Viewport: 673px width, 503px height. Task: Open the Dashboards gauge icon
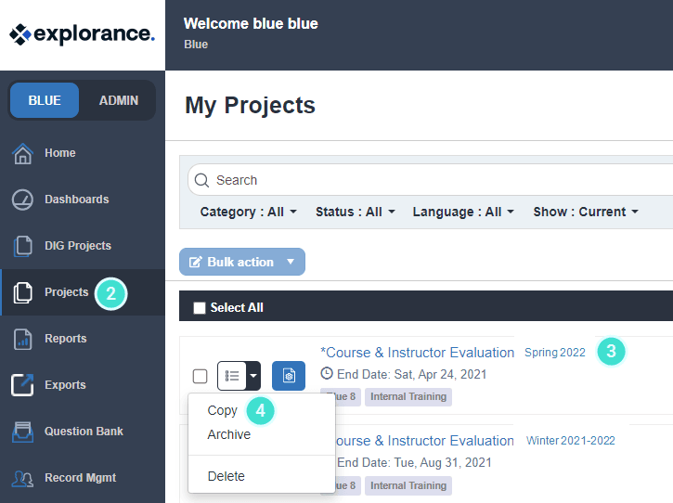pos(22,200)
